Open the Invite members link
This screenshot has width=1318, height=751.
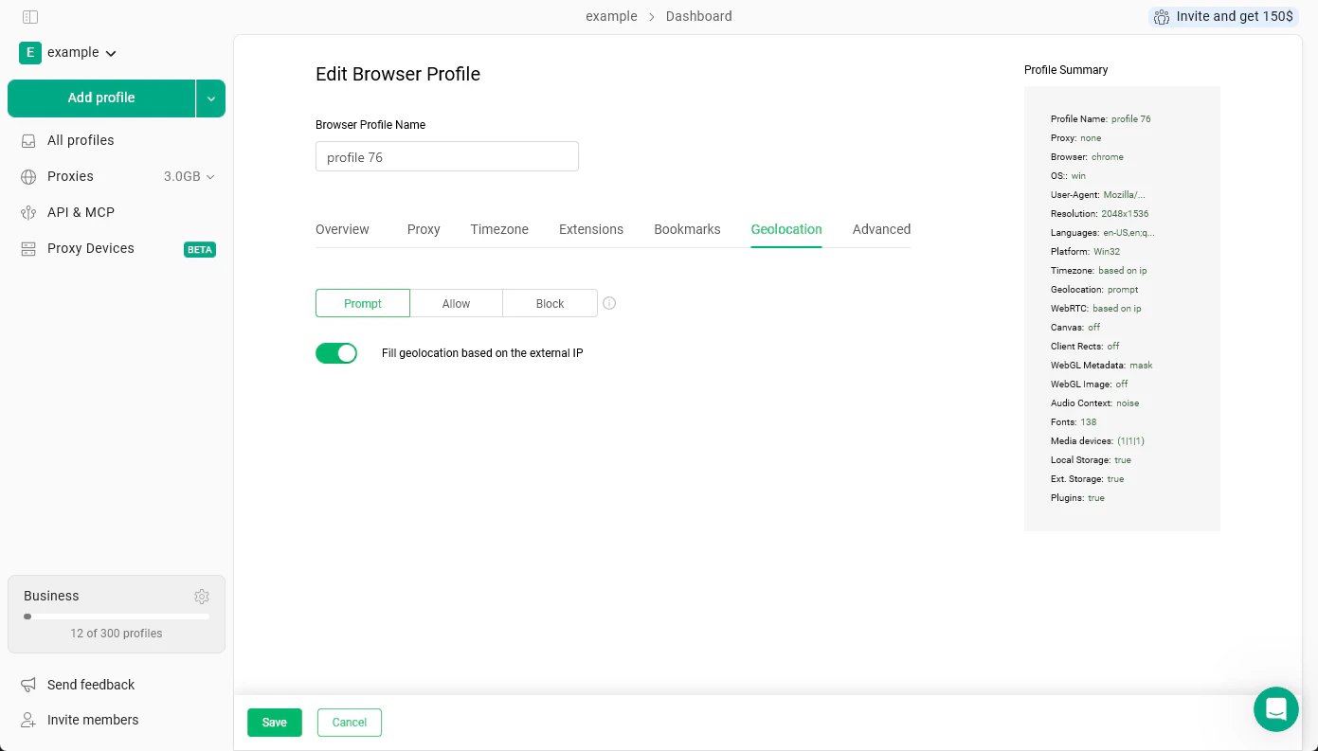(93, 720)
